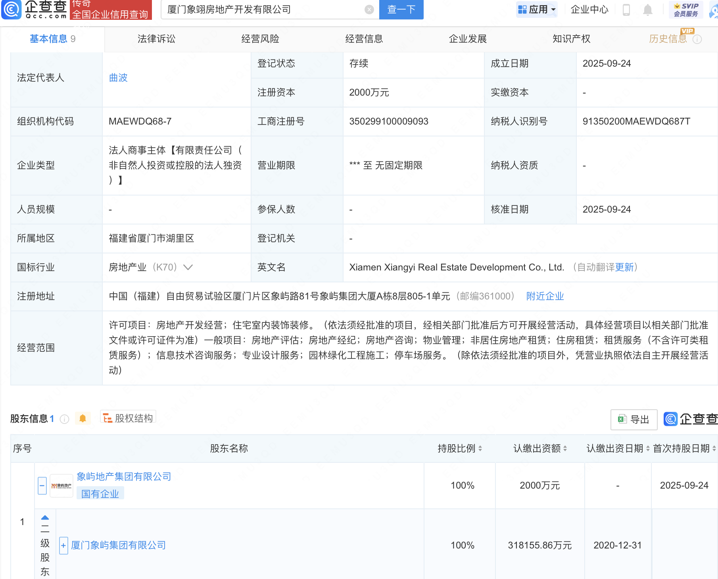
Task: Click the history info help icon
Action: click(697, 39)
